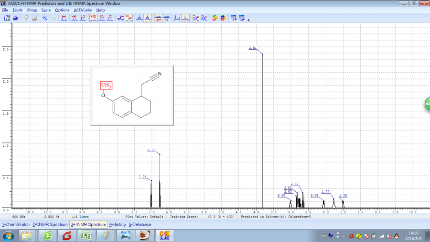Viewport: 430px width, 242px height.
Task: Open the Help menu
Action: click(x=100, y=10)
